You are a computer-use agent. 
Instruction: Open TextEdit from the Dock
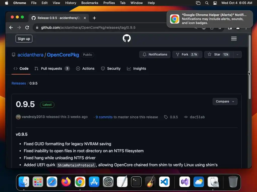(x=122, y=182)
